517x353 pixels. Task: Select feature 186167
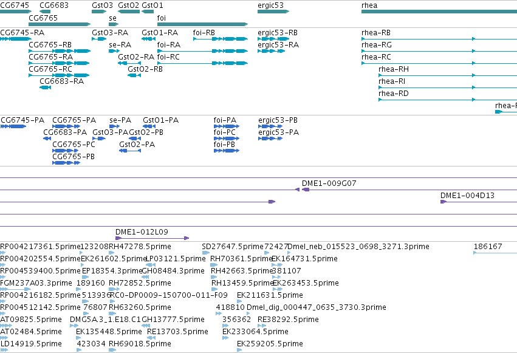point(488,247)
